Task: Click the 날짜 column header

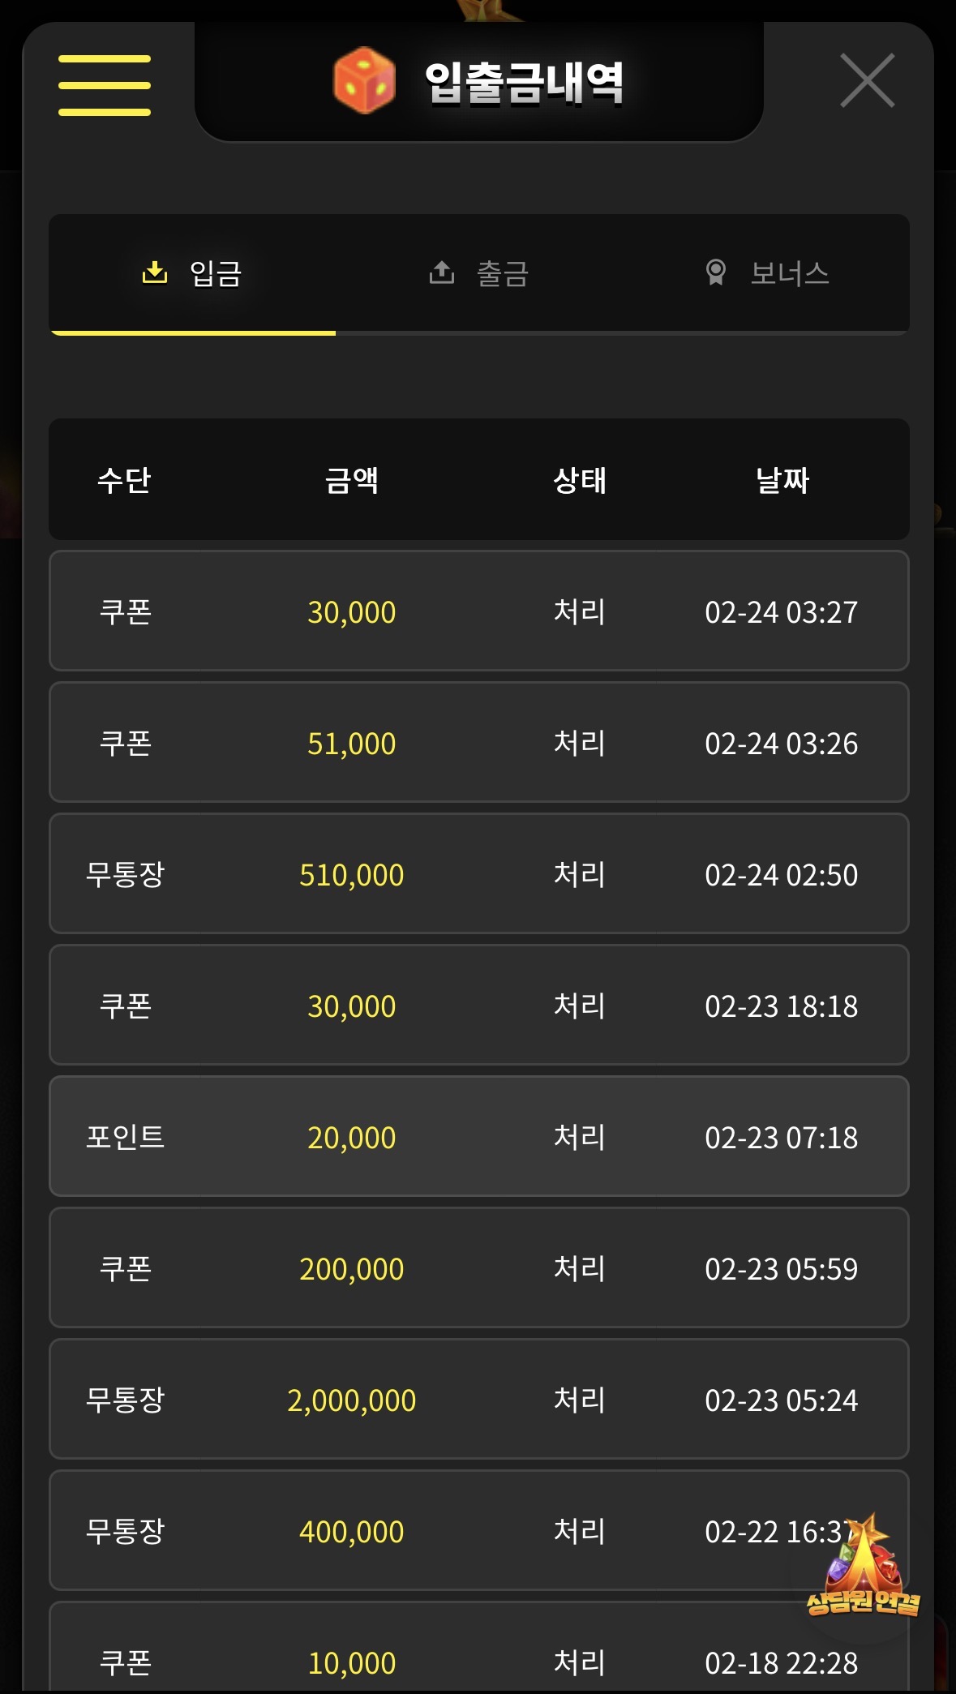Action: 782,480
